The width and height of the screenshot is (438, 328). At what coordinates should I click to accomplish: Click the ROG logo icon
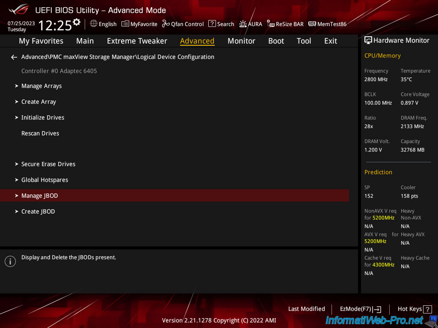pos(19,10)
